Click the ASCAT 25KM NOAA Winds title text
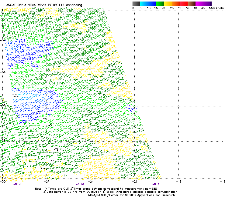 44,5
